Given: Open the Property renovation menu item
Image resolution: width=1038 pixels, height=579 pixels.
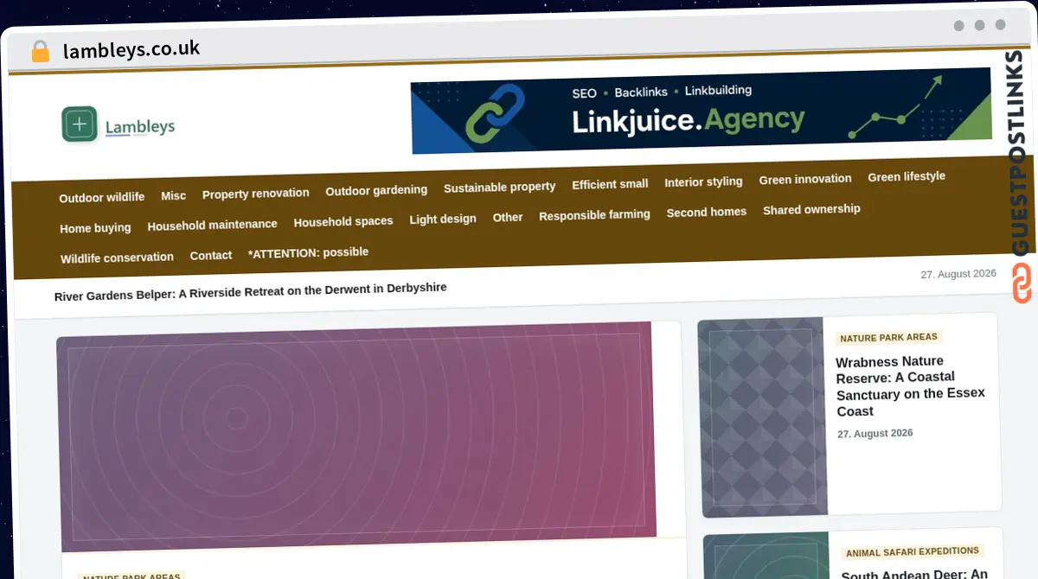Looking at the screenshot, I should point(256,194).
